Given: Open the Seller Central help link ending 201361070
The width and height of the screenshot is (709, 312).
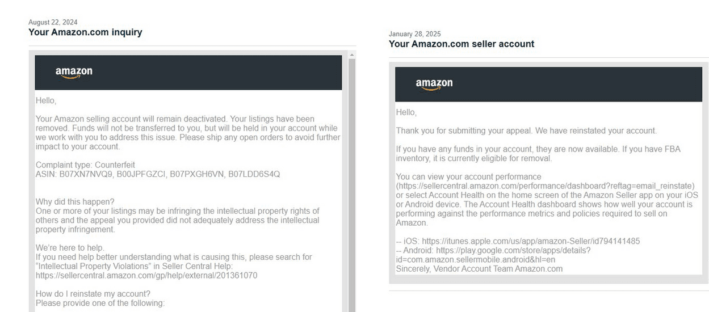Looking at the screenshot, I should click(x=146, y=275).
